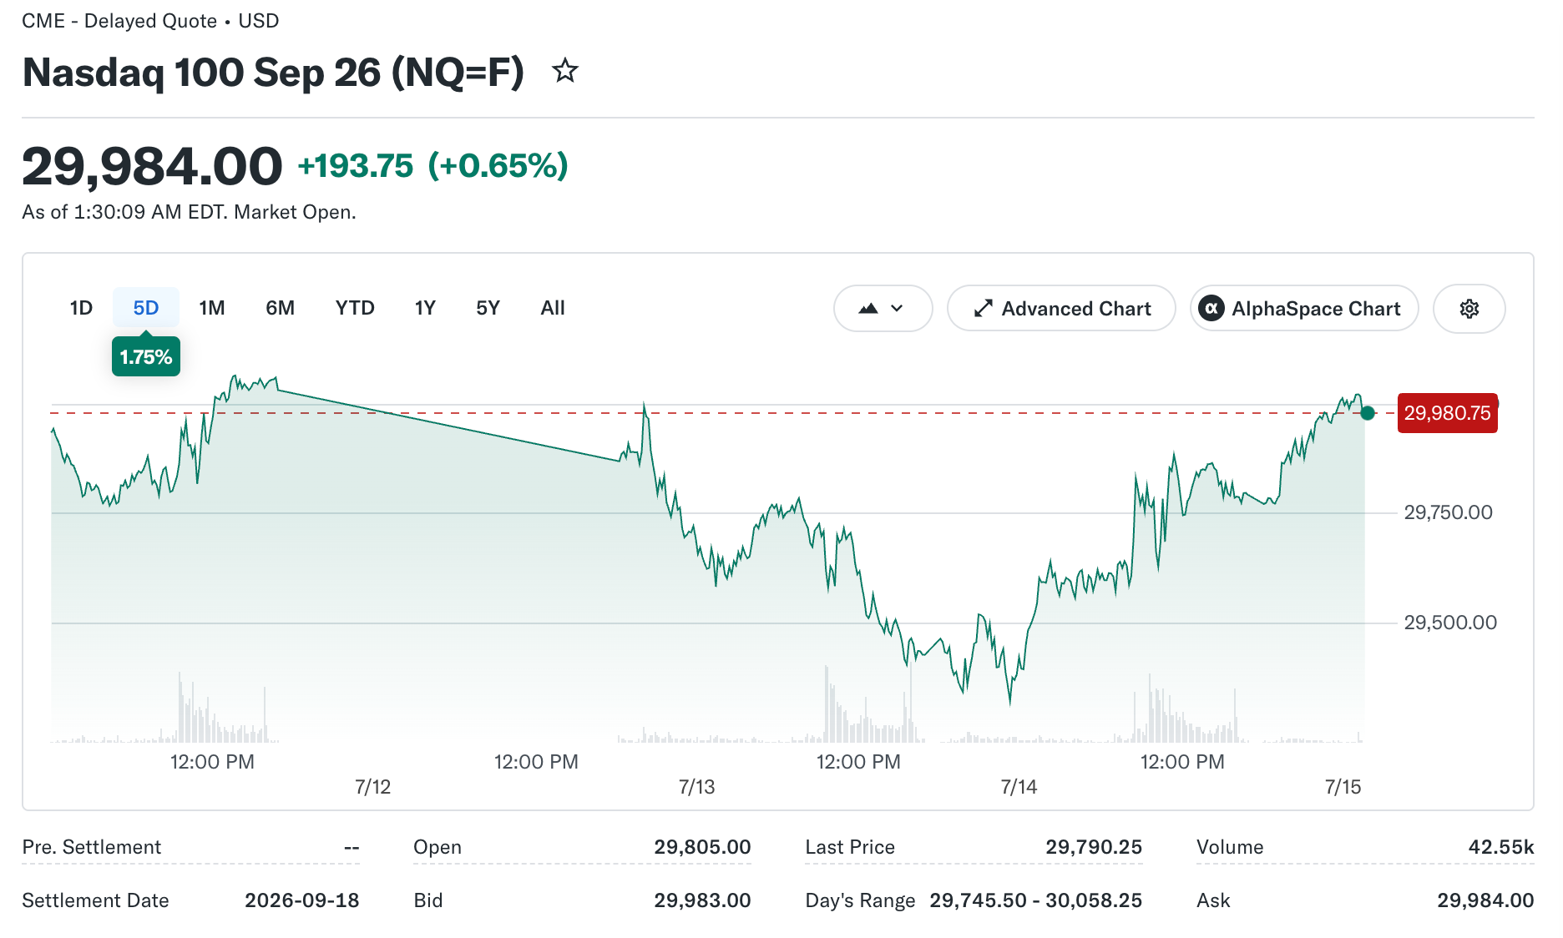Viewport: 1563px width, 938px height.
Task: Show YTD performance range
Action: coord(355,308)
